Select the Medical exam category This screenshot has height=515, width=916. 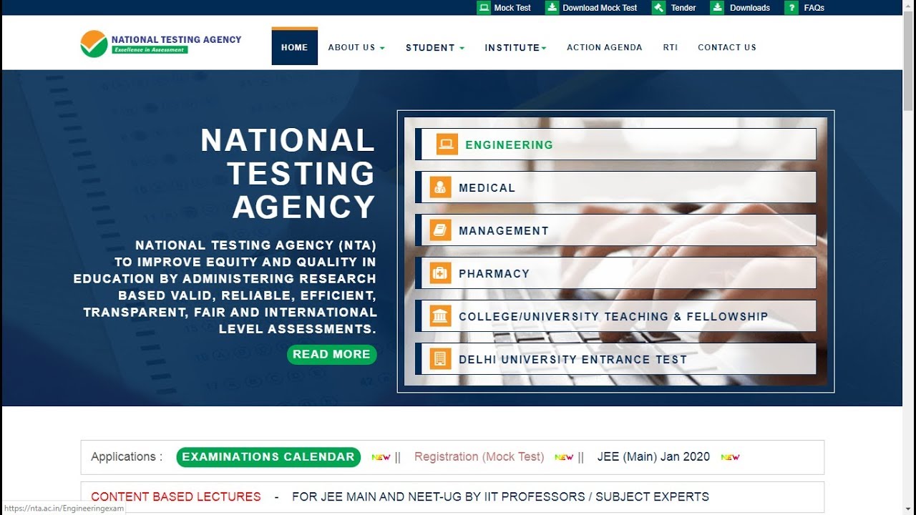(x=615, y=187)
